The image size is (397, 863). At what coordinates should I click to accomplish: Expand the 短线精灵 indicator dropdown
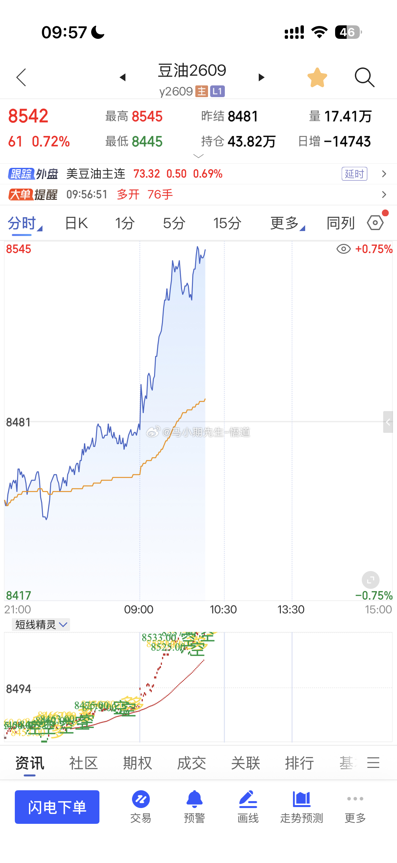pyautogui.click(x=41, y=624)
